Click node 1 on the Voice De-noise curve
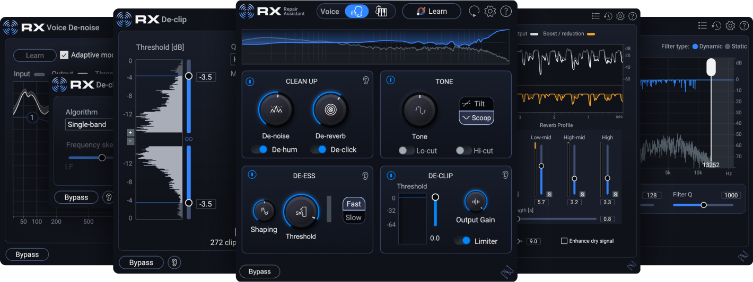This screenshot has width=753, height=282. point(32,117)
